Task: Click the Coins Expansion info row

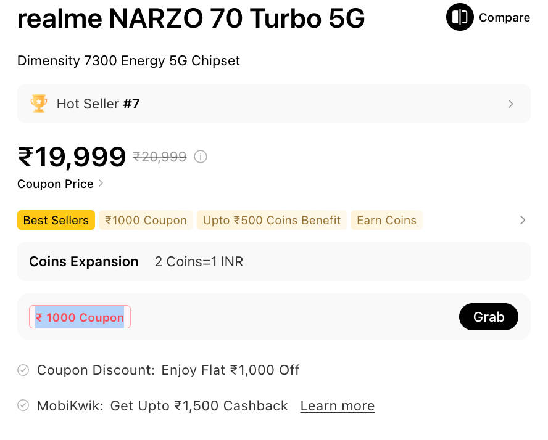Action: pos(273,261)
